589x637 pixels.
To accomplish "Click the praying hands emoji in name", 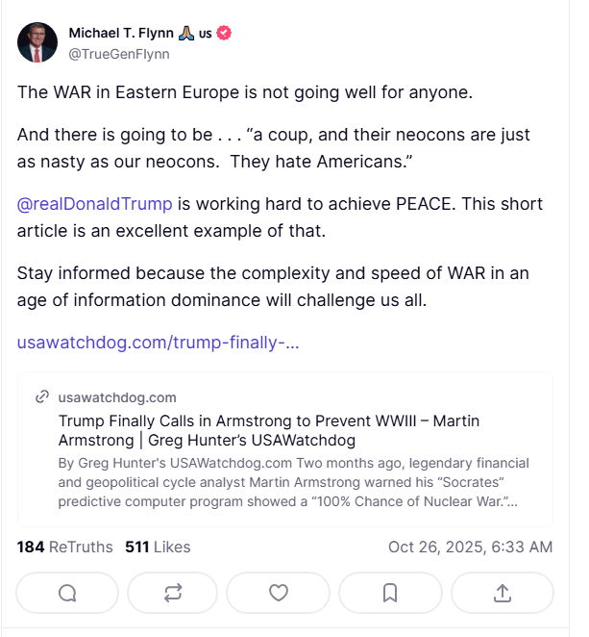I will 185,34.
